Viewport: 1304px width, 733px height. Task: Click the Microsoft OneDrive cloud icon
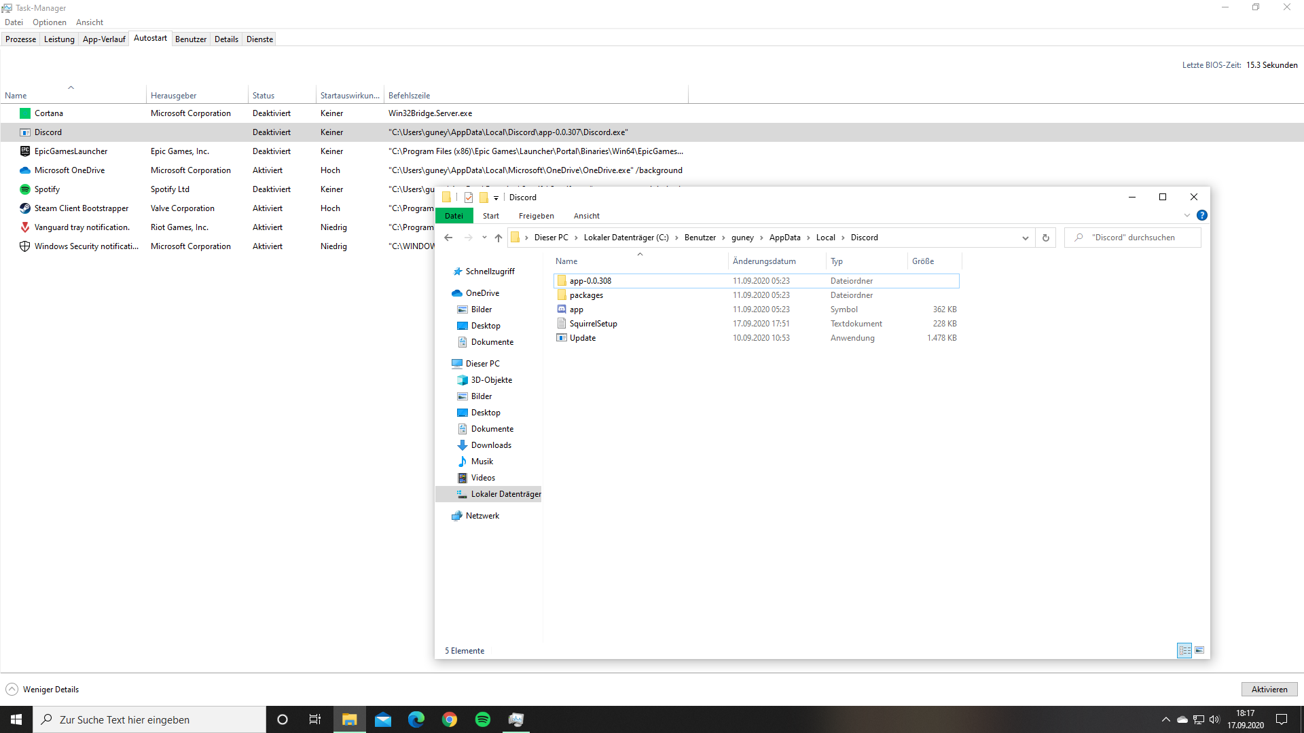pyautogui.click(x=25, y=170)
